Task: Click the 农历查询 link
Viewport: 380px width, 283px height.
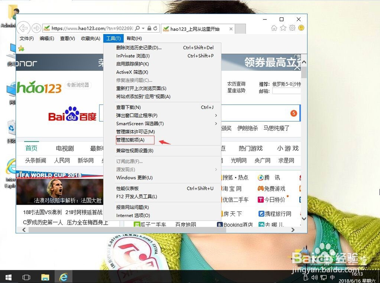Action: click(236, 84)
